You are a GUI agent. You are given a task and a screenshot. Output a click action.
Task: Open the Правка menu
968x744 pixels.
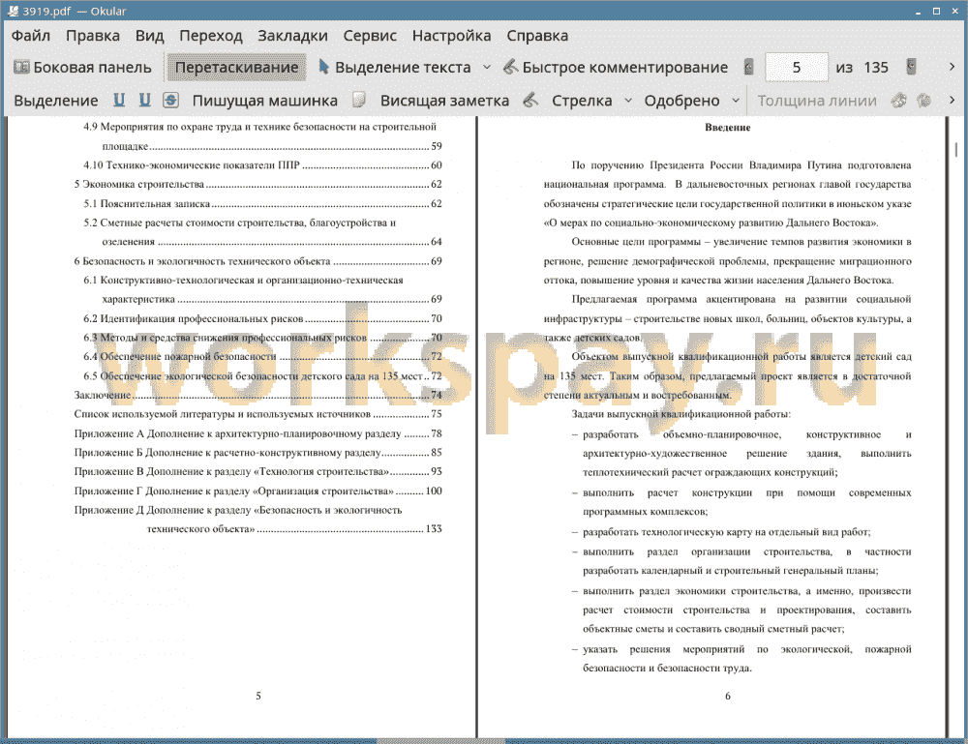click(93, 36)
